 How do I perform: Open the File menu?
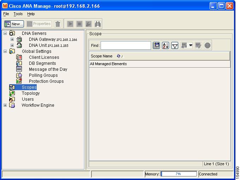(x=6, y=14)
